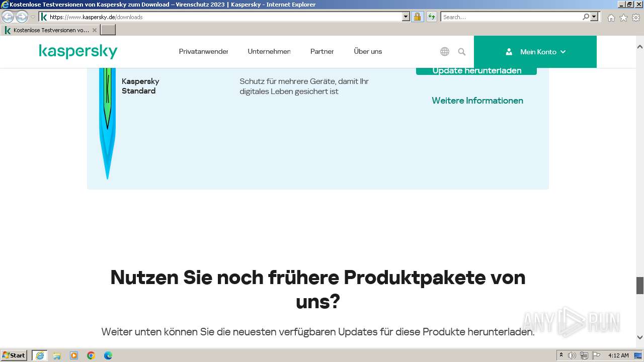Click the security lock icon

417,17
